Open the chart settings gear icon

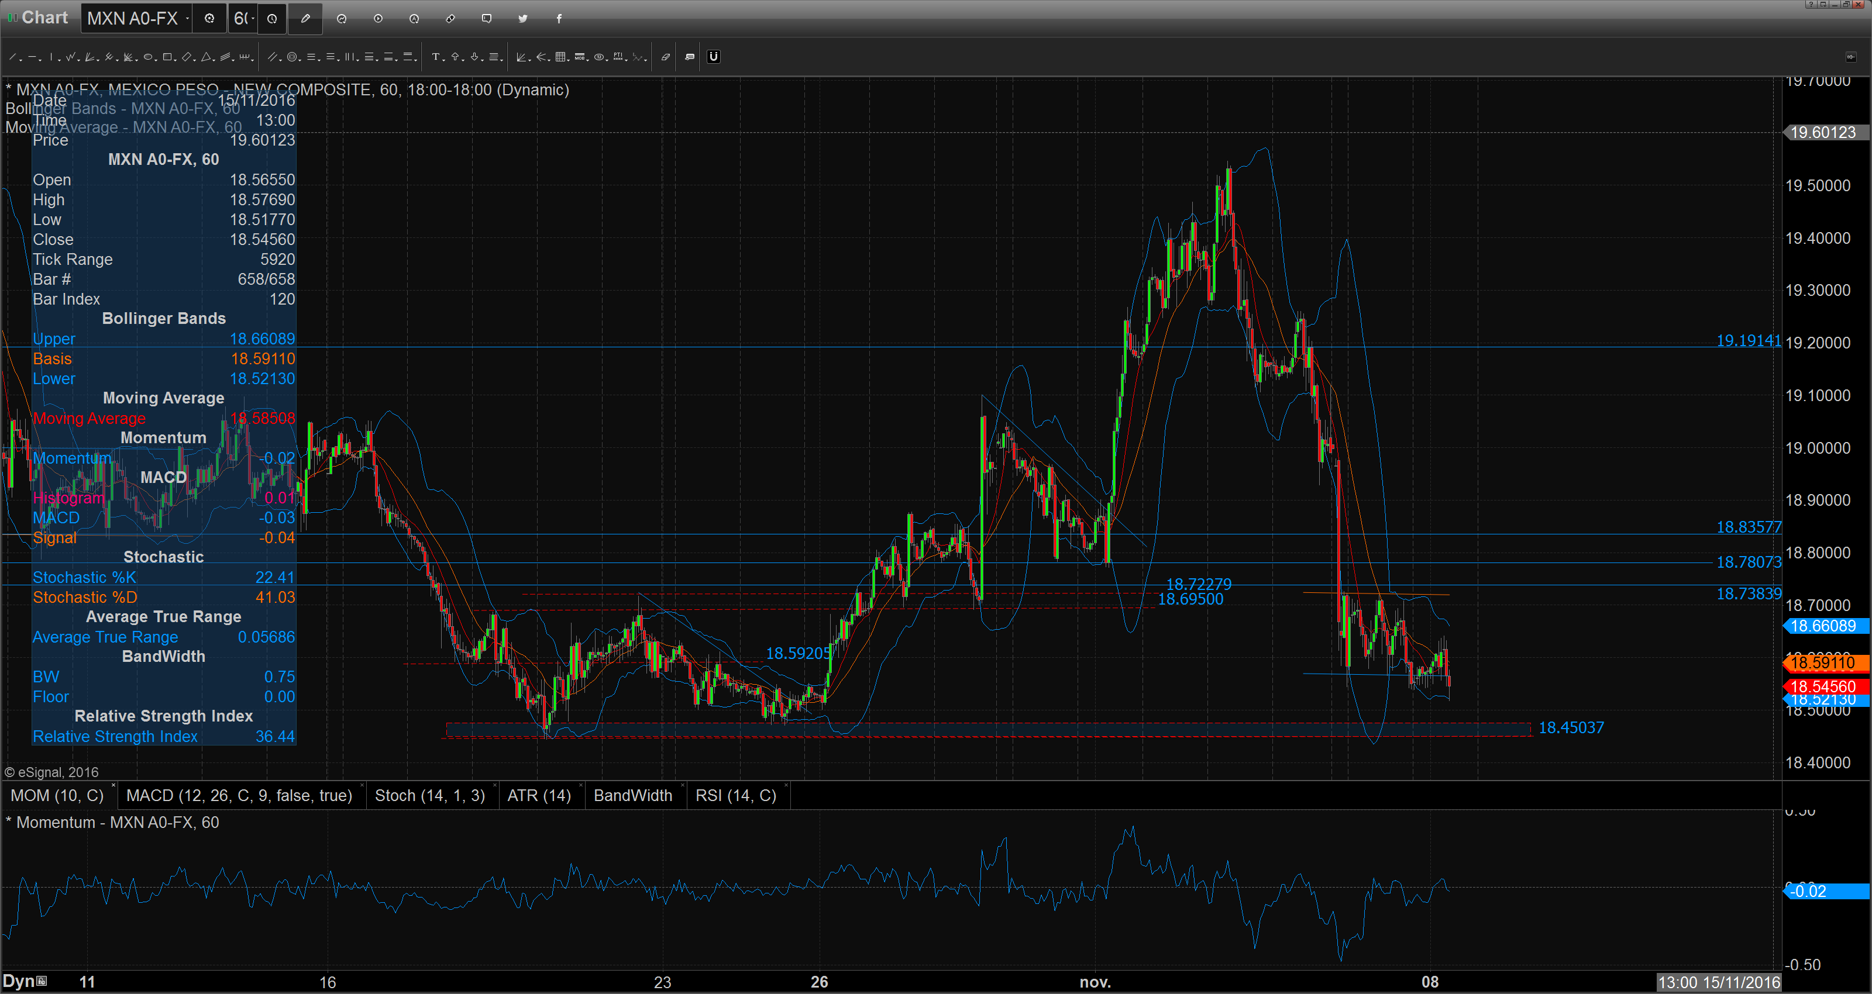pyautogui.click(x=209, y=18)
